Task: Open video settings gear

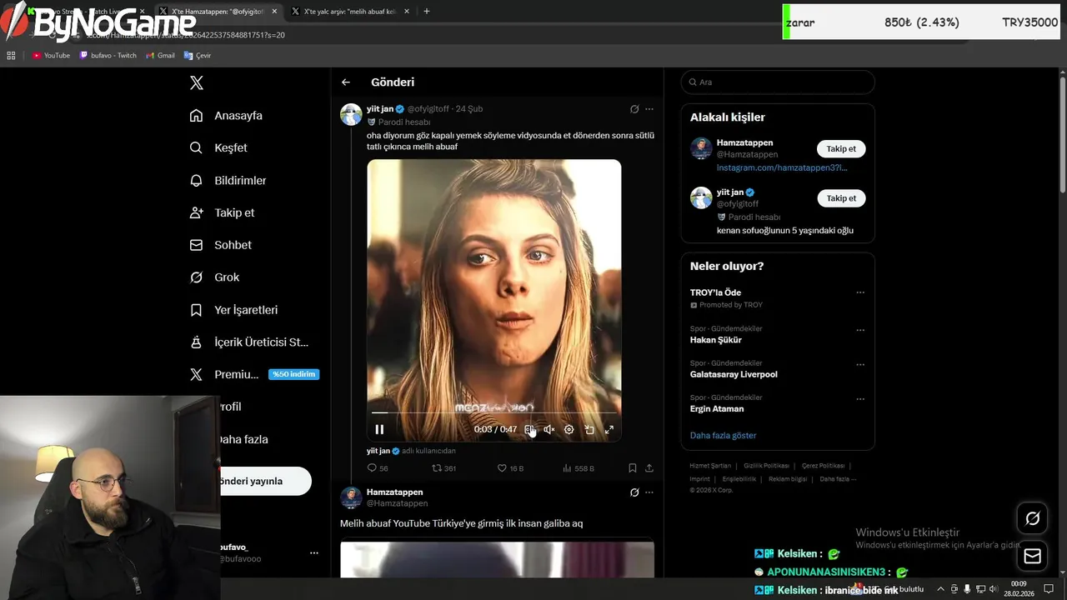Action: click(x=569, y=429)
